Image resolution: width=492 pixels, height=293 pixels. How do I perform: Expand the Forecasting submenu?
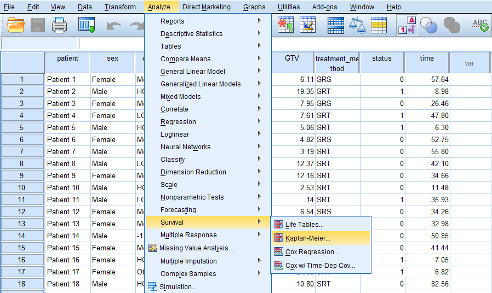pos(208,210)
